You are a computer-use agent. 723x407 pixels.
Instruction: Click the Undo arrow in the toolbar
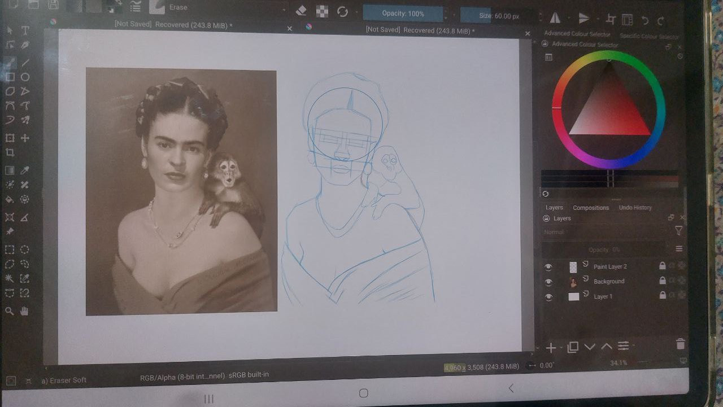[x=645, y=20]
